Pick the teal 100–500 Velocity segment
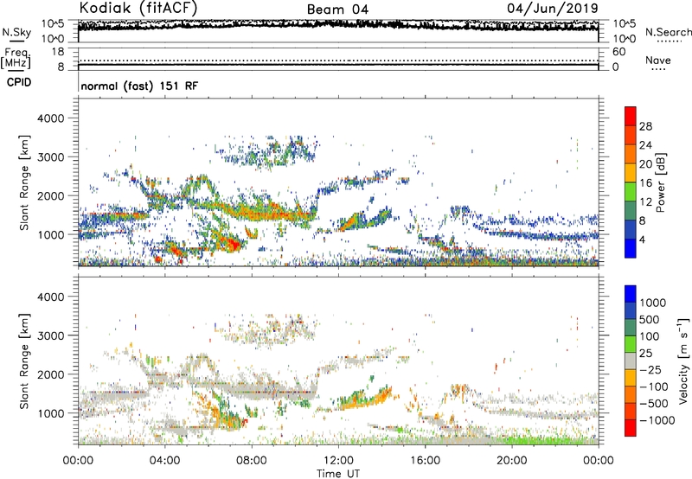The image size is (692, 479). coord(631,328)
